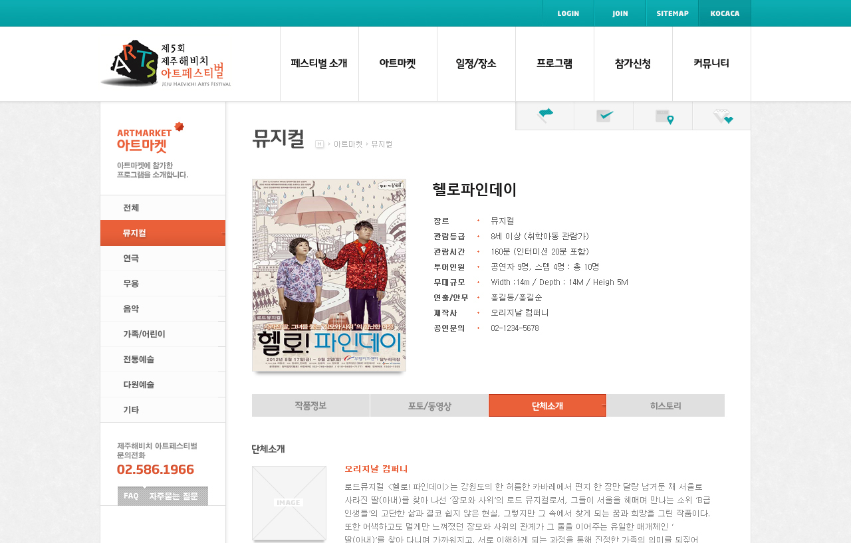
Task: Click the home icon in the breadcrumb
Action: coord(319,144)
